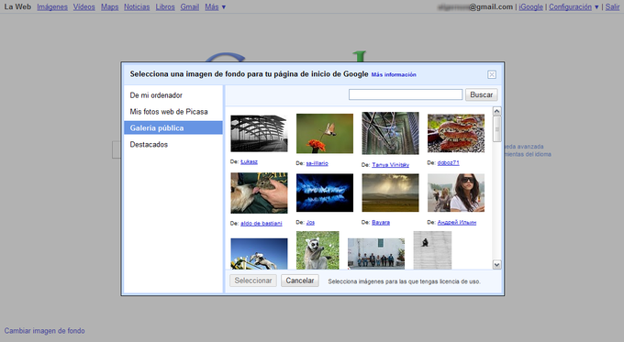Screen dimensions: 624x342
Task: Choose the hummingbird moth on orange flower photo
Action: pos(325,133)
